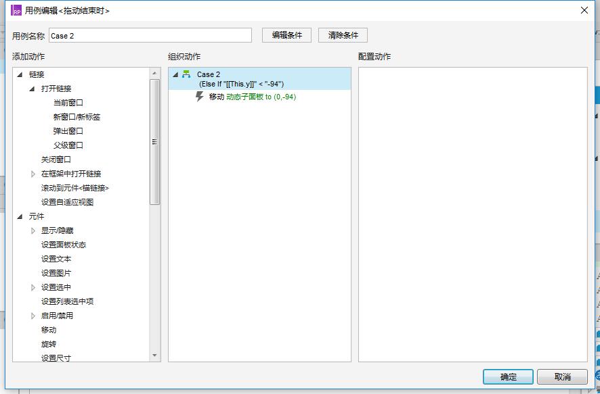
Task: Click the action list scrollbar up arrow
Action: [154, 73]
